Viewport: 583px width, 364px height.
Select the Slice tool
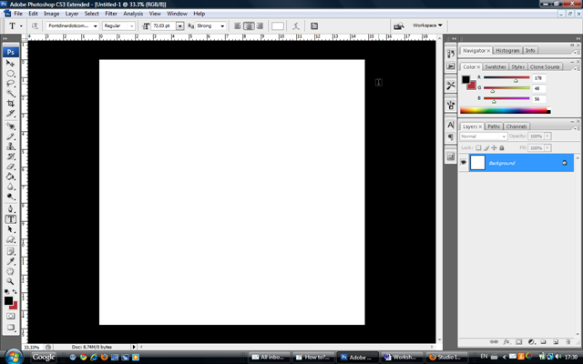10,113
